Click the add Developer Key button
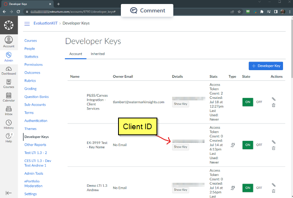293x198 pixels. click(x=266, y=66)
